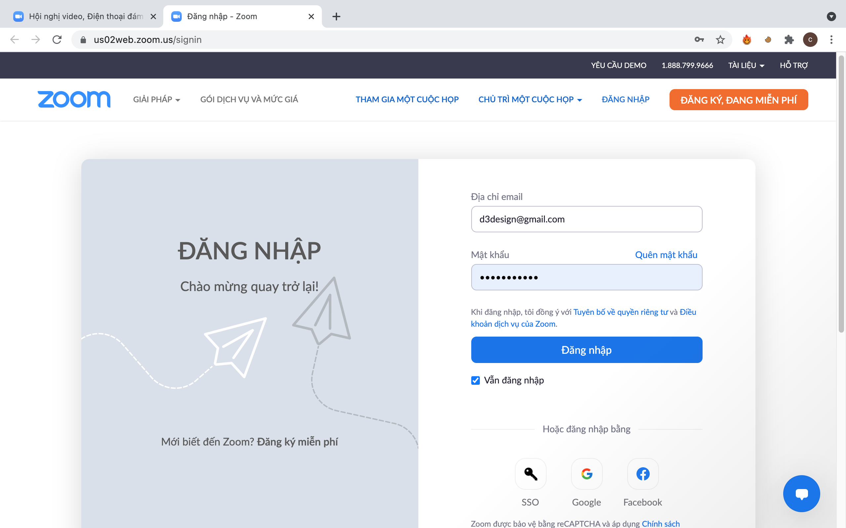Open the chat support bubble

801,493
